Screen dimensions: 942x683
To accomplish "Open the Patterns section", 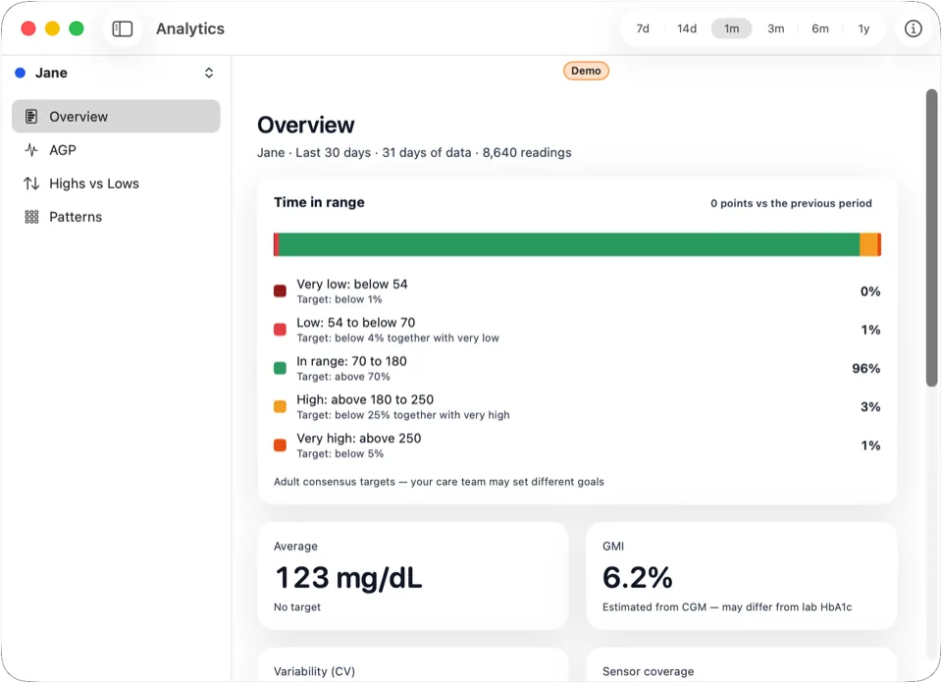I will 116,218.
